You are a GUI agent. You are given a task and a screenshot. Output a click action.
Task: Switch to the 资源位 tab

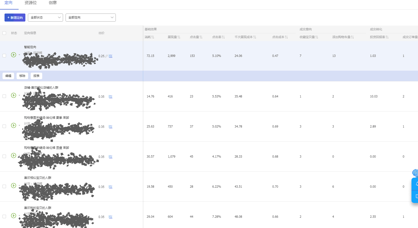[x=31, y=3]
